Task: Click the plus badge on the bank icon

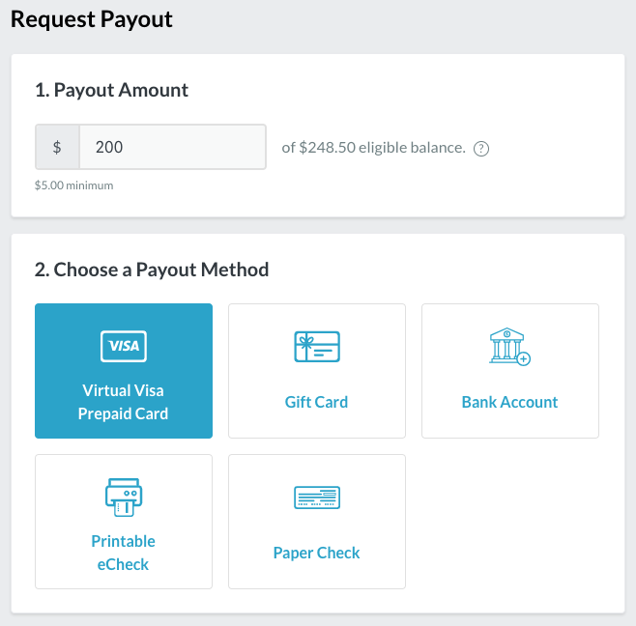Action: pyautogui.click(x=524, y=358)
